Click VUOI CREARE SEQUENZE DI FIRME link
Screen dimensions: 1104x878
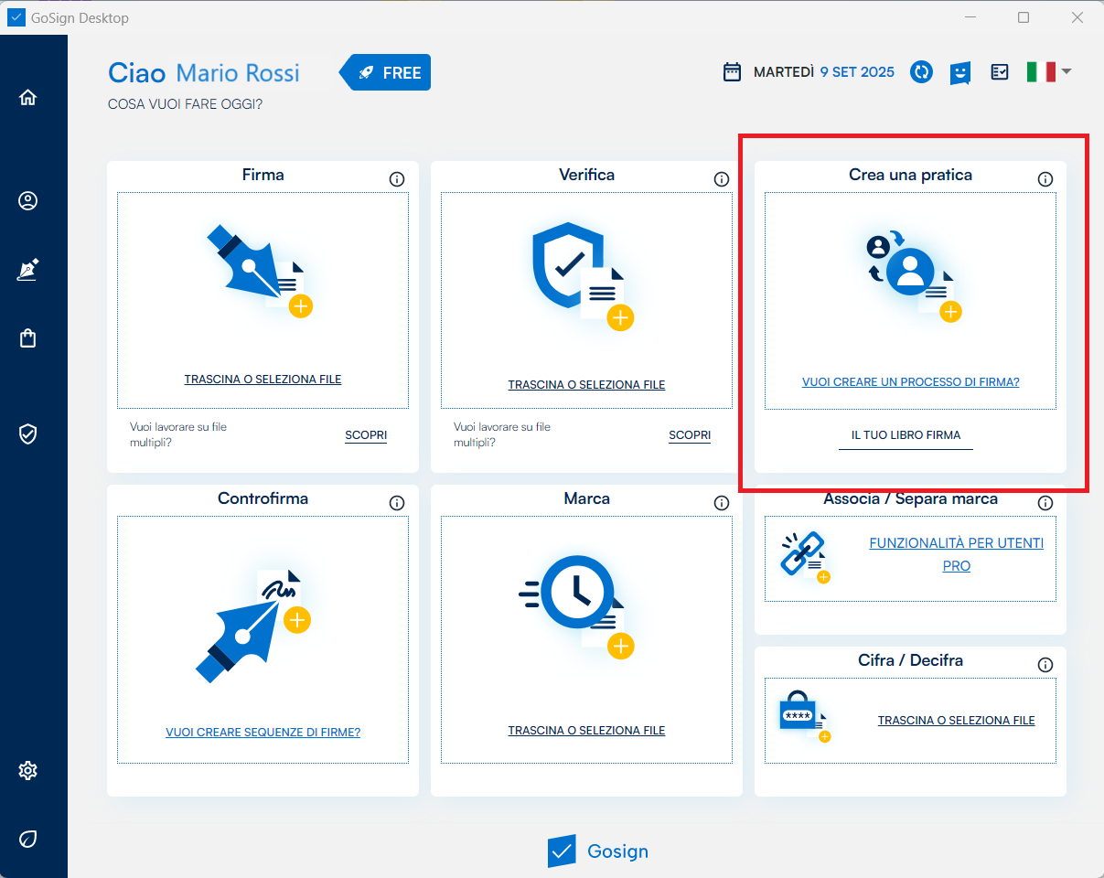click(263, 733)
